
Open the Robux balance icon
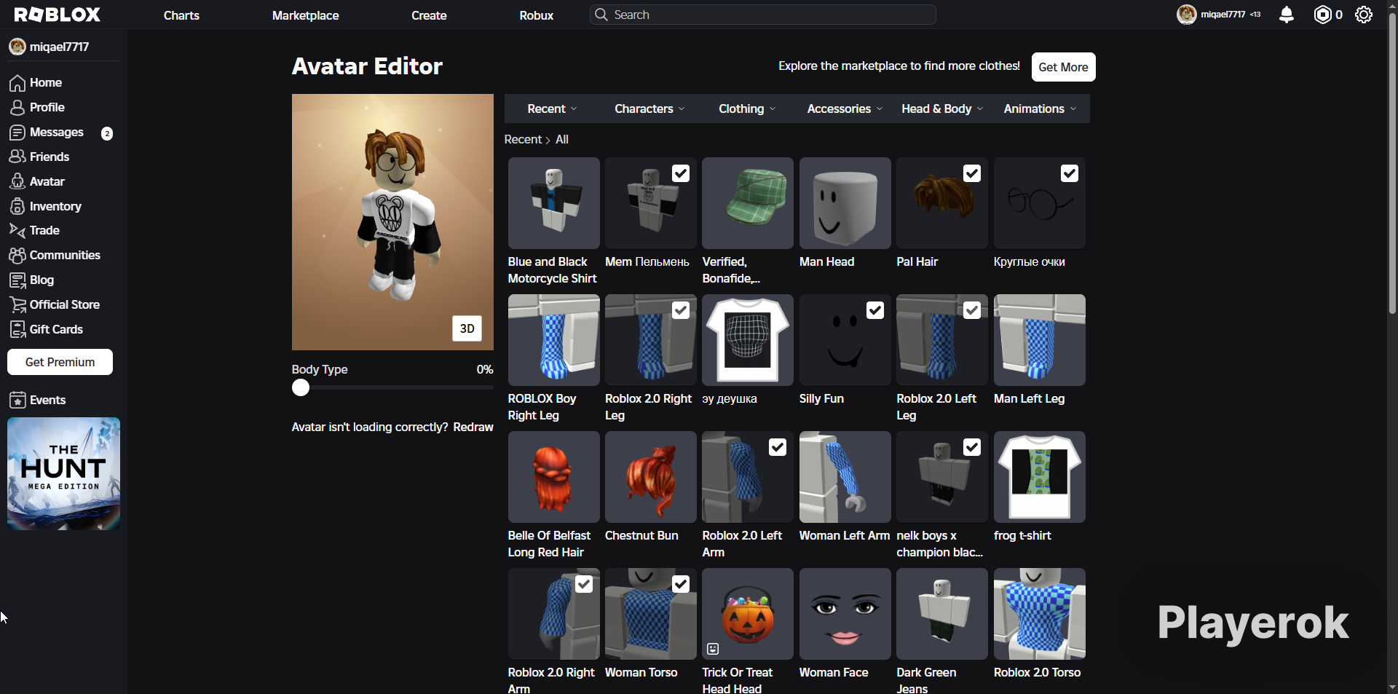1322,15
